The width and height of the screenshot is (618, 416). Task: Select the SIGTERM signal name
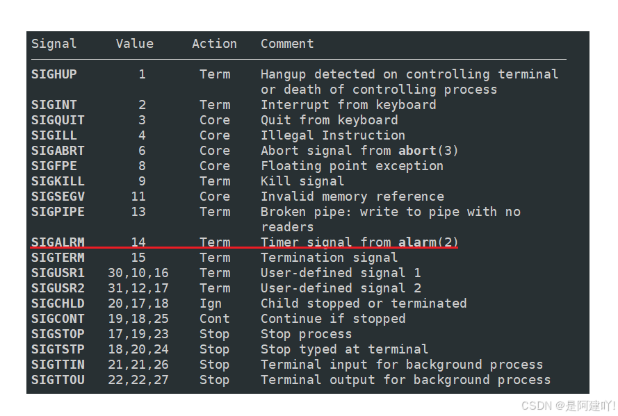[x=58, y=258]
